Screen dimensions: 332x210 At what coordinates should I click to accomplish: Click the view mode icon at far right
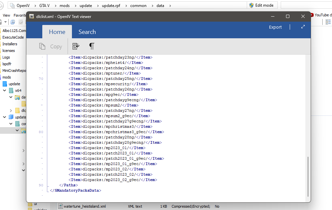click(328, 22)
